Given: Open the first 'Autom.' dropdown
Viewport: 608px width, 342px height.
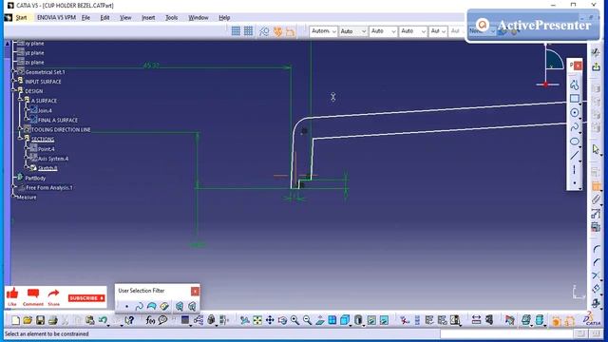Looking at the screenshot, I should point(323,31).
